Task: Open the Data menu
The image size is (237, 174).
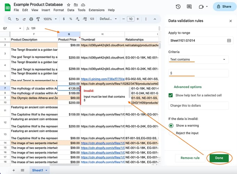Action: tap(71, 10)
